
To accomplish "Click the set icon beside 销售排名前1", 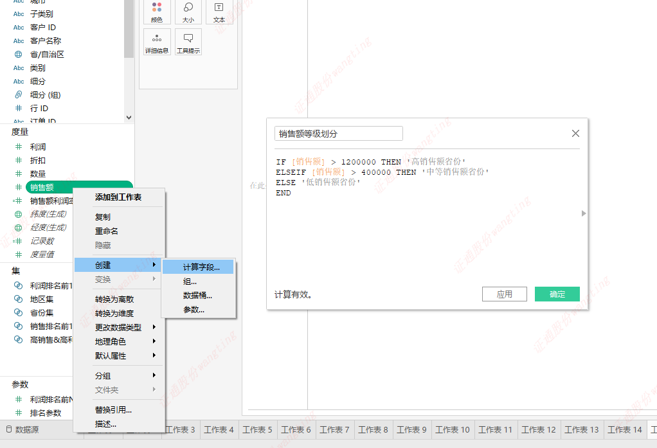I will [x=19, y=326].
